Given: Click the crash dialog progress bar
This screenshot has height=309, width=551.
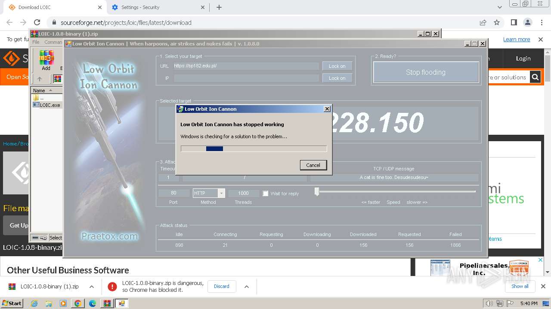Looking at the screenshot, I should 254,148.
